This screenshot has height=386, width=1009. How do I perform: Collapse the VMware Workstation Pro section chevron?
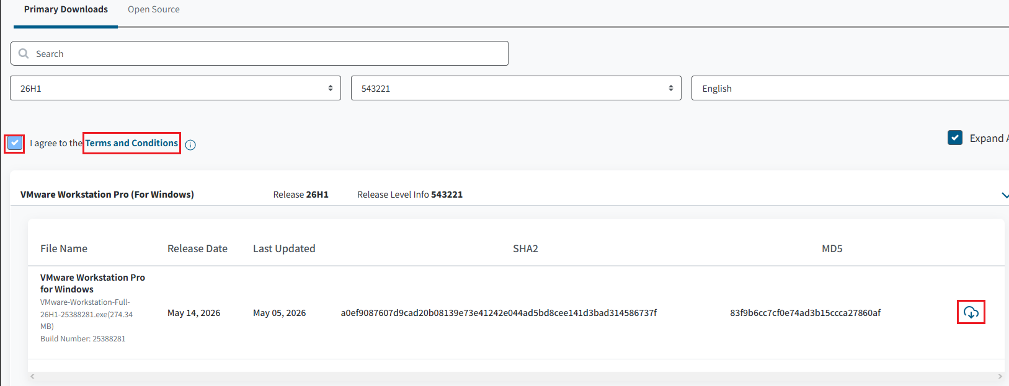click(1005, 195)
